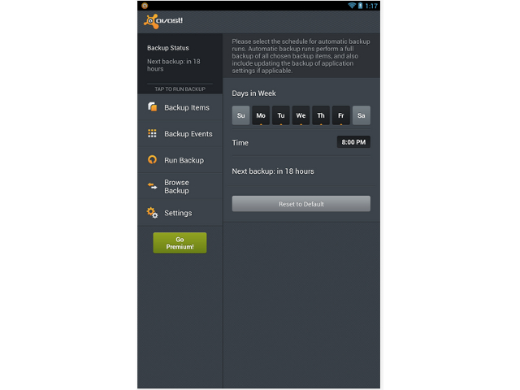Image resolution: width=520 pixels, height=390 pixels.
Task: Open Settings menu entry
Action: 180,213
